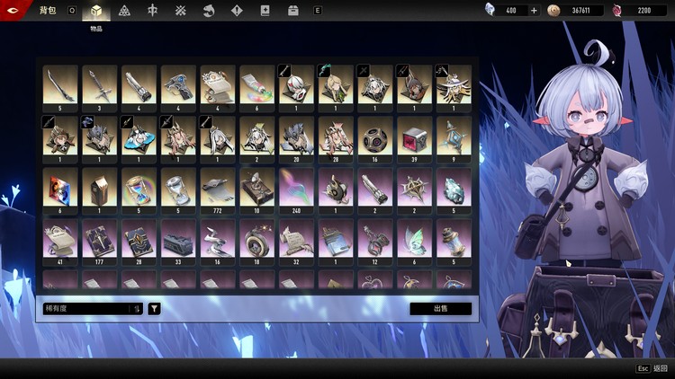Click the Esc 返回 return button
Screen dimensions: 675x379
click(652, 368)
